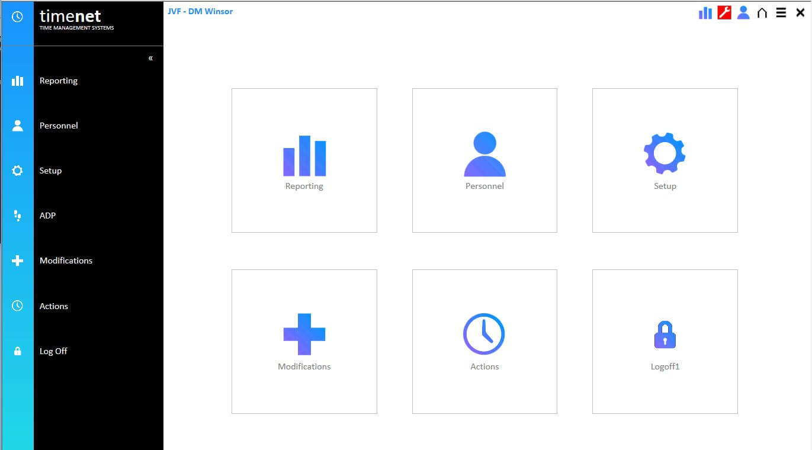This screenshot has width=812, height=450.
Task: Select the Reporting bar chart icon in sidebar
Action: point(18,81)
